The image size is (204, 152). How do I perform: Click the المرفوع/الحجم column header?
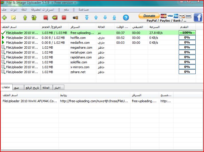tap(55, 27)
